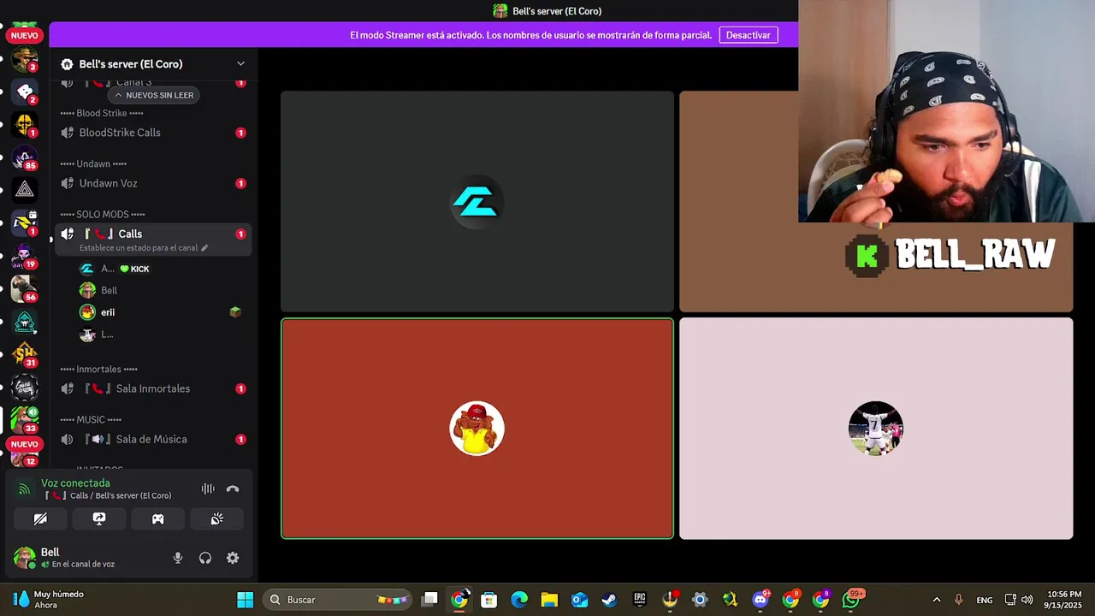
Task: Open the voice connection details signal icon
Action: pyautogui.click(x=24, y=489)
